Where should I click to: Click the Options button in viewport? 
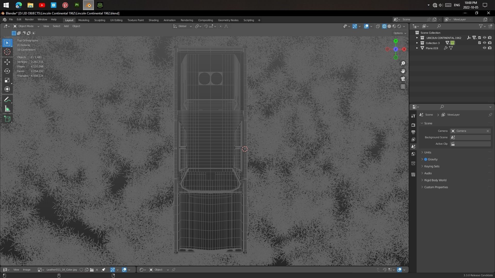click(x=399, y=33)
